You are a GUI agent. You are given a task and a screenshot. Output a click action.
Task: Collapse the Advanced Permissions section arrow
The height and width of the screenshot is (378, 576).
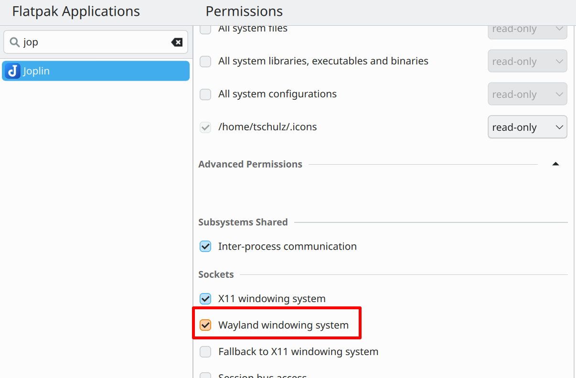[555, 164]
